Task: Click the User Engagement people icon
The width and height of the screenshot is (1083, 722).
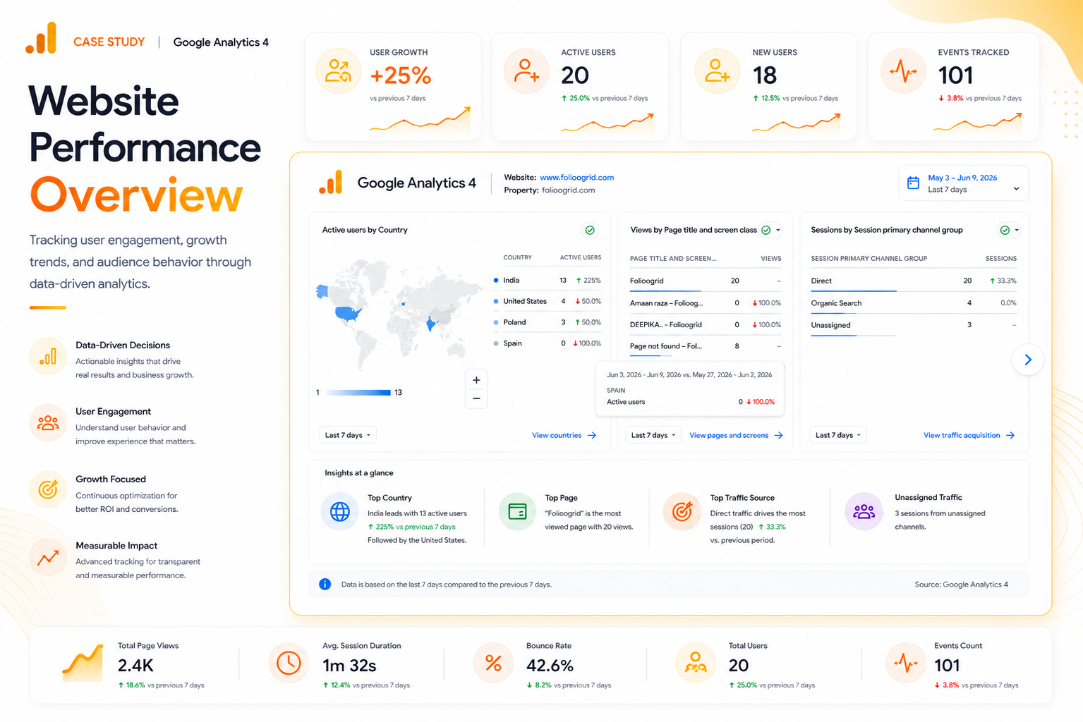Action: pyautogui.click(x=48, y=423)
